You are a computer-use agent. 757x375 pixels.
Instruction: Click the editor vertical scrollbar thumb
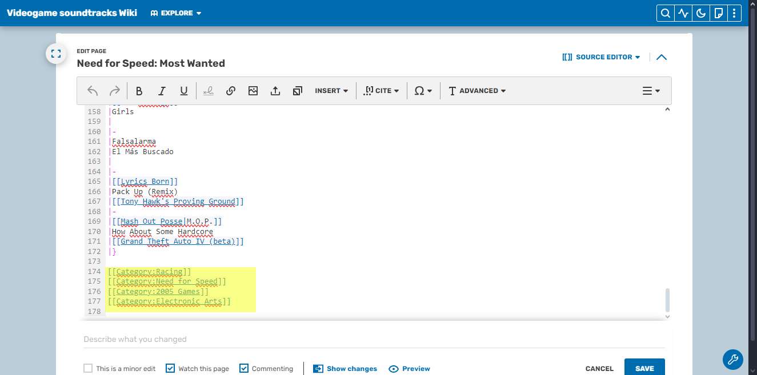[x=667, y=300]
